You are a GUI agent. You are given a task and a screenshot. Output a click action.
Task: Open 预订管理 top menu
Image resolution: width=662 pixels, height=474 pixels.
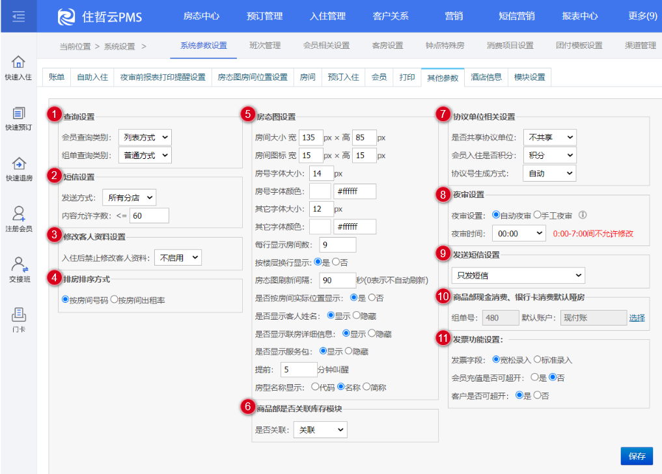click(x=265, y=16)
